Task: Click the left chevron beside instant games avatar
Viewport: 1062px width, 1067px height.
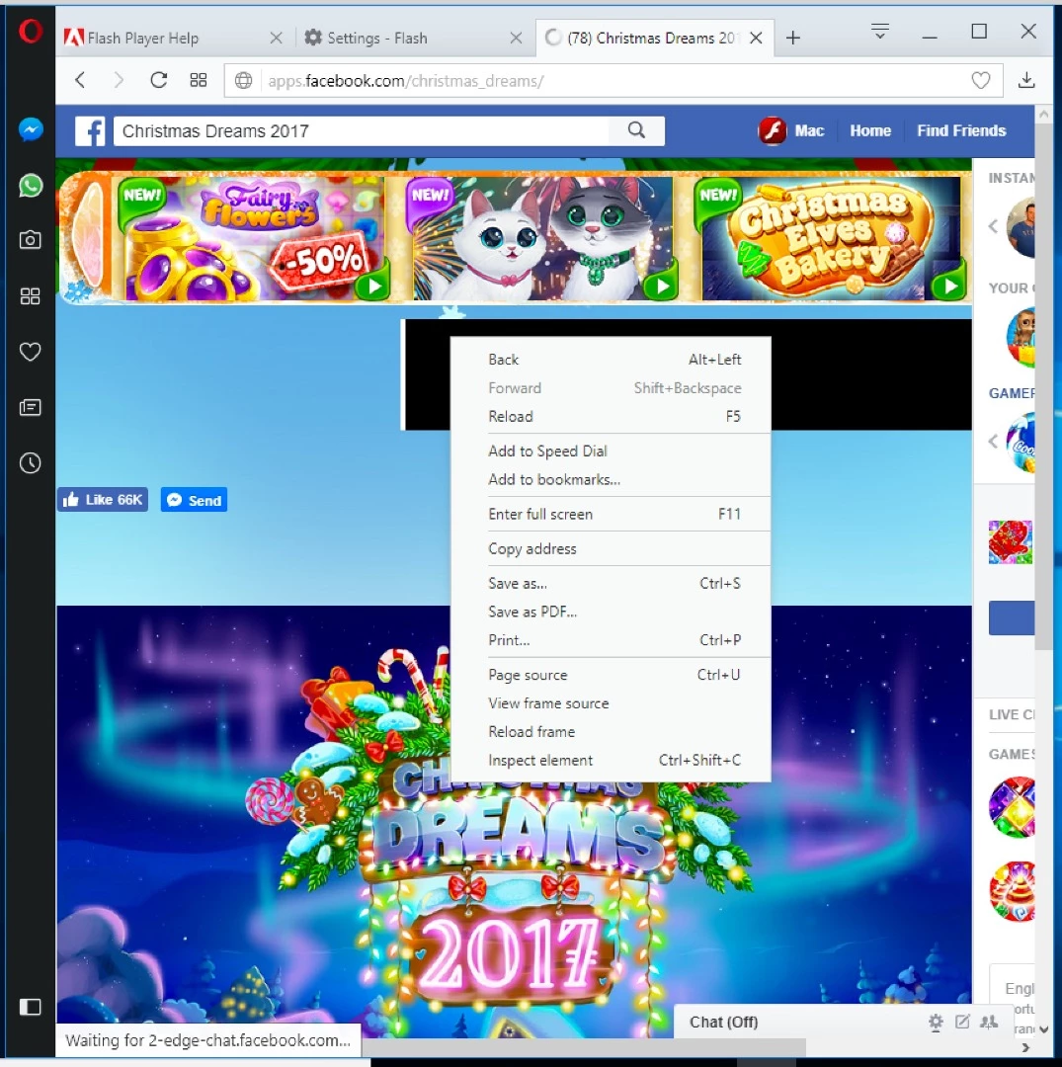Action: (x=993, y=226)
